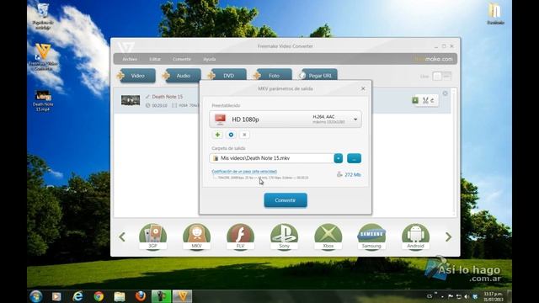Add photos with the Foto button

tap(273, 76)
